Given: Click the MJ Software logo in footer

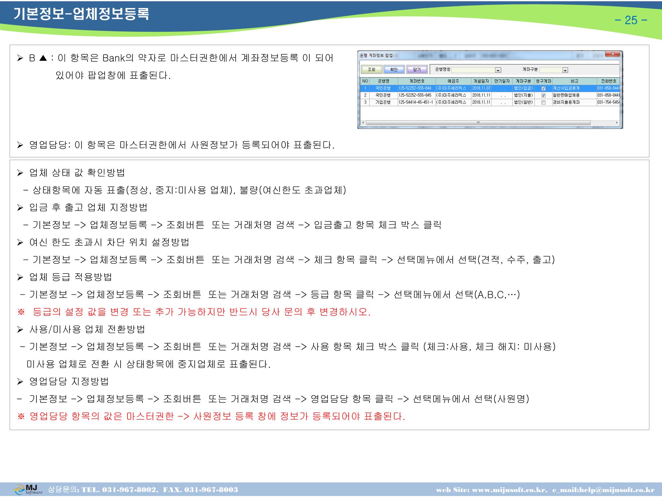Looking at the screenshot, I should (28, 489).
